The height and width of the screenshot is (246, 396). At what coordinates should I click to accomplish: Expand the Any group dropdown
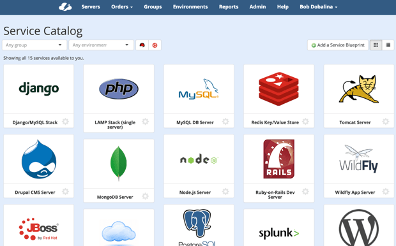coord(34,45)
